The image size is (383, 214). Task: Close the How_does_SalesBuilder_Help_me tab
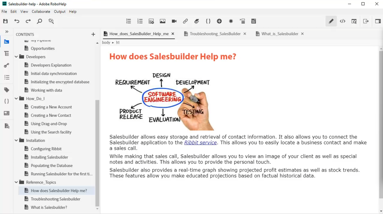[173, 34]
